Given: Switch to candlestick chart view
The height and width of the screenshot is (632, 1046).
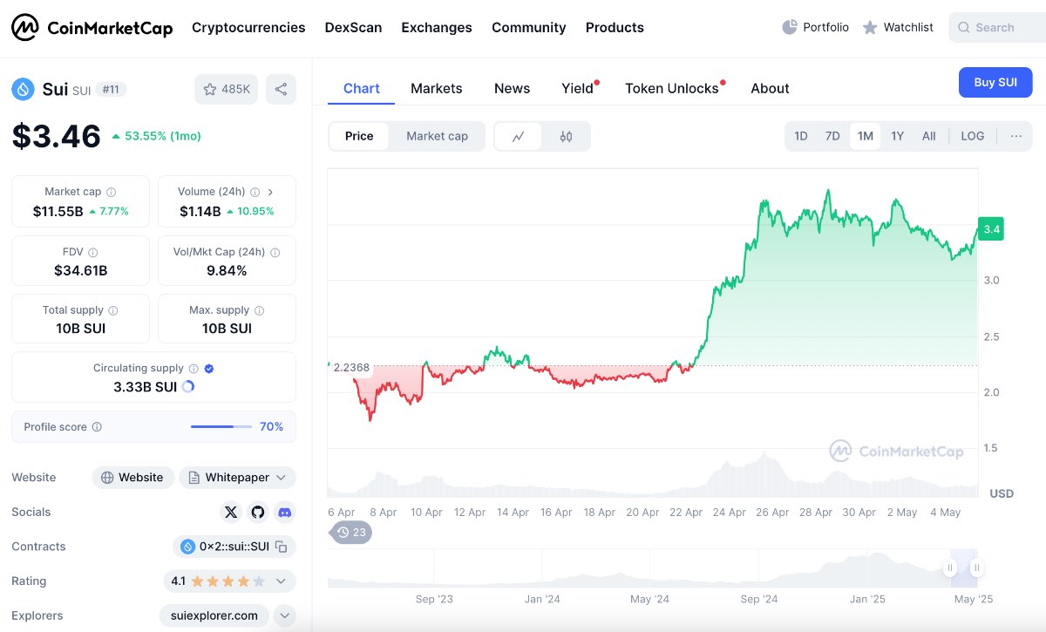Looking at the screenshot, I should click(567, 137).
